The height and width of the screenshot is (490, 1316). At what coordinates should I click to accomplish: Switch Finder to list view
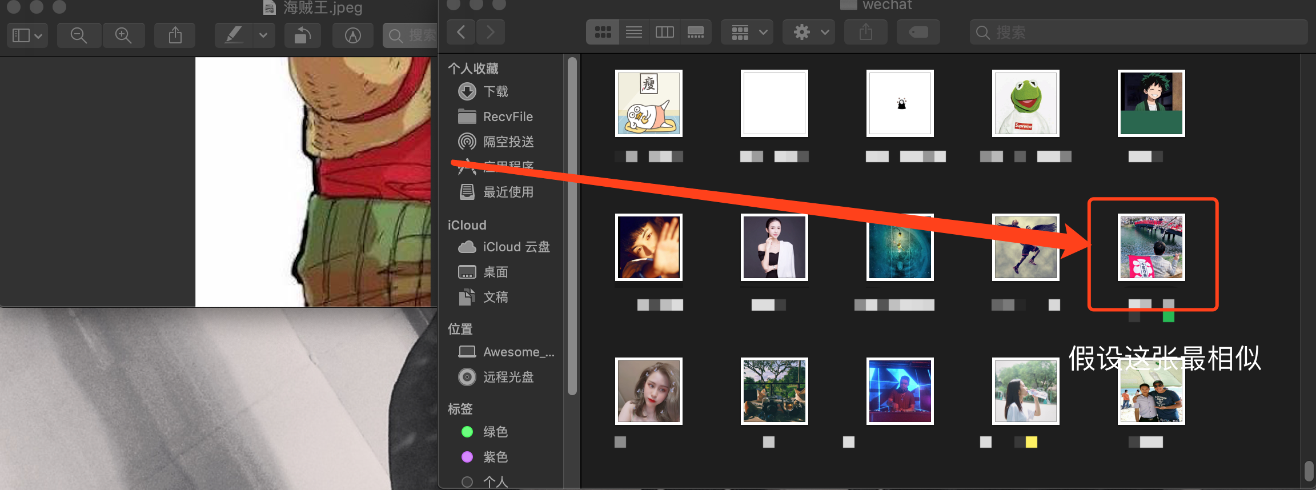[x=634, y=32]
